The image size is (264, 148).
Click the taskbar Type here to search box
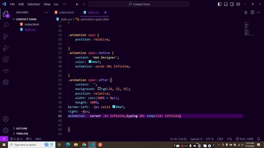point(32,145)
